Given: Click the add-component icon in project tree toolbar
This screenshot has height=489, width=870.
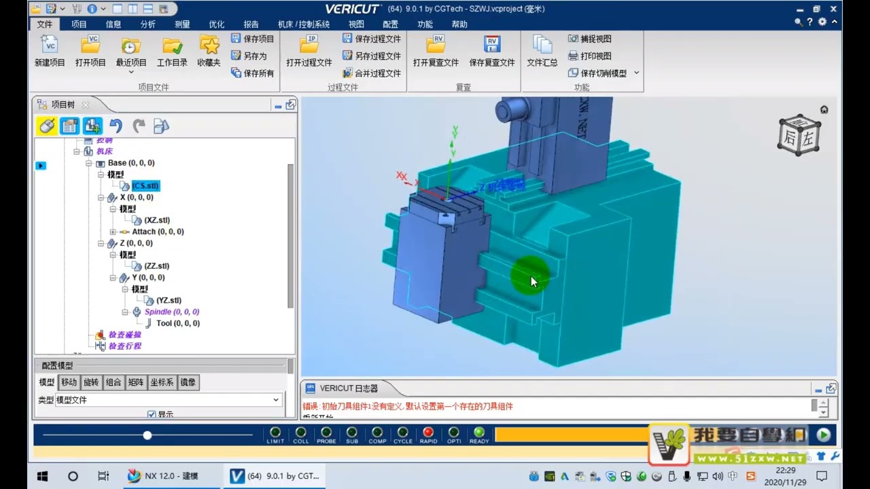Looking at the screenshot, I should 92,126.
